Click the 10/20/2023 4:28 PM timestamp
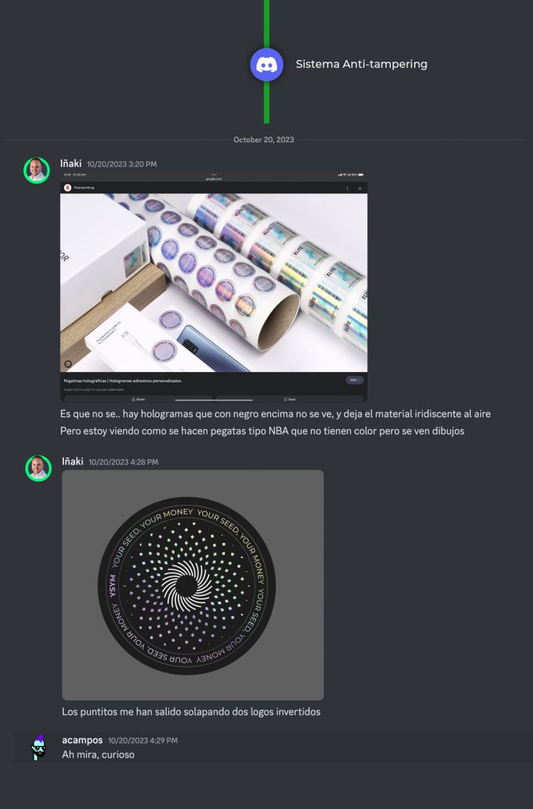Screen dimensions: 533x809 (123, 461)
